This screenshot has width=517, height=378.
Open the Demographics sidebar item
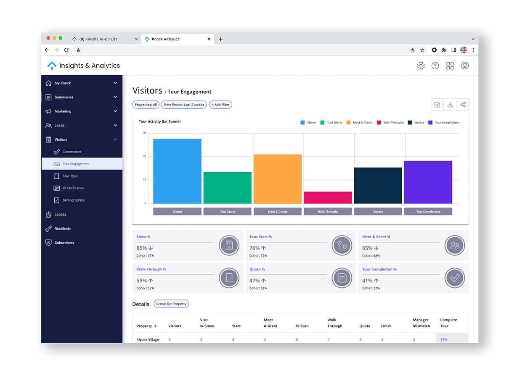(x=82, y=200)
